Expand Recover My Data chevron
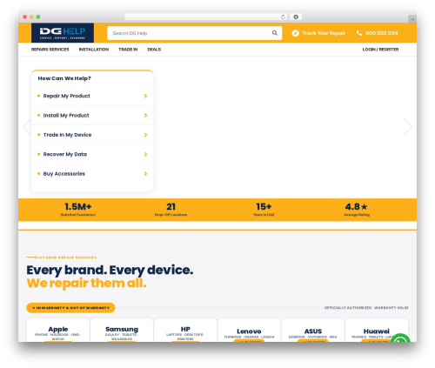 (x=145, y=154)
